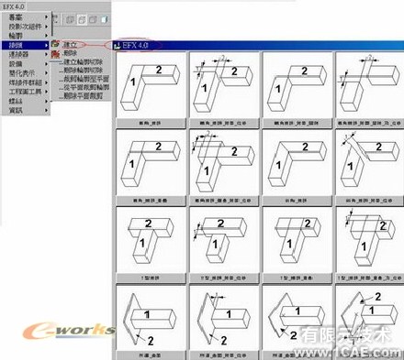Screen dimensions: 404x360
Task: Choose 從平面裁剪輪廓 from the submenu
Action: (x=84, y=87)
